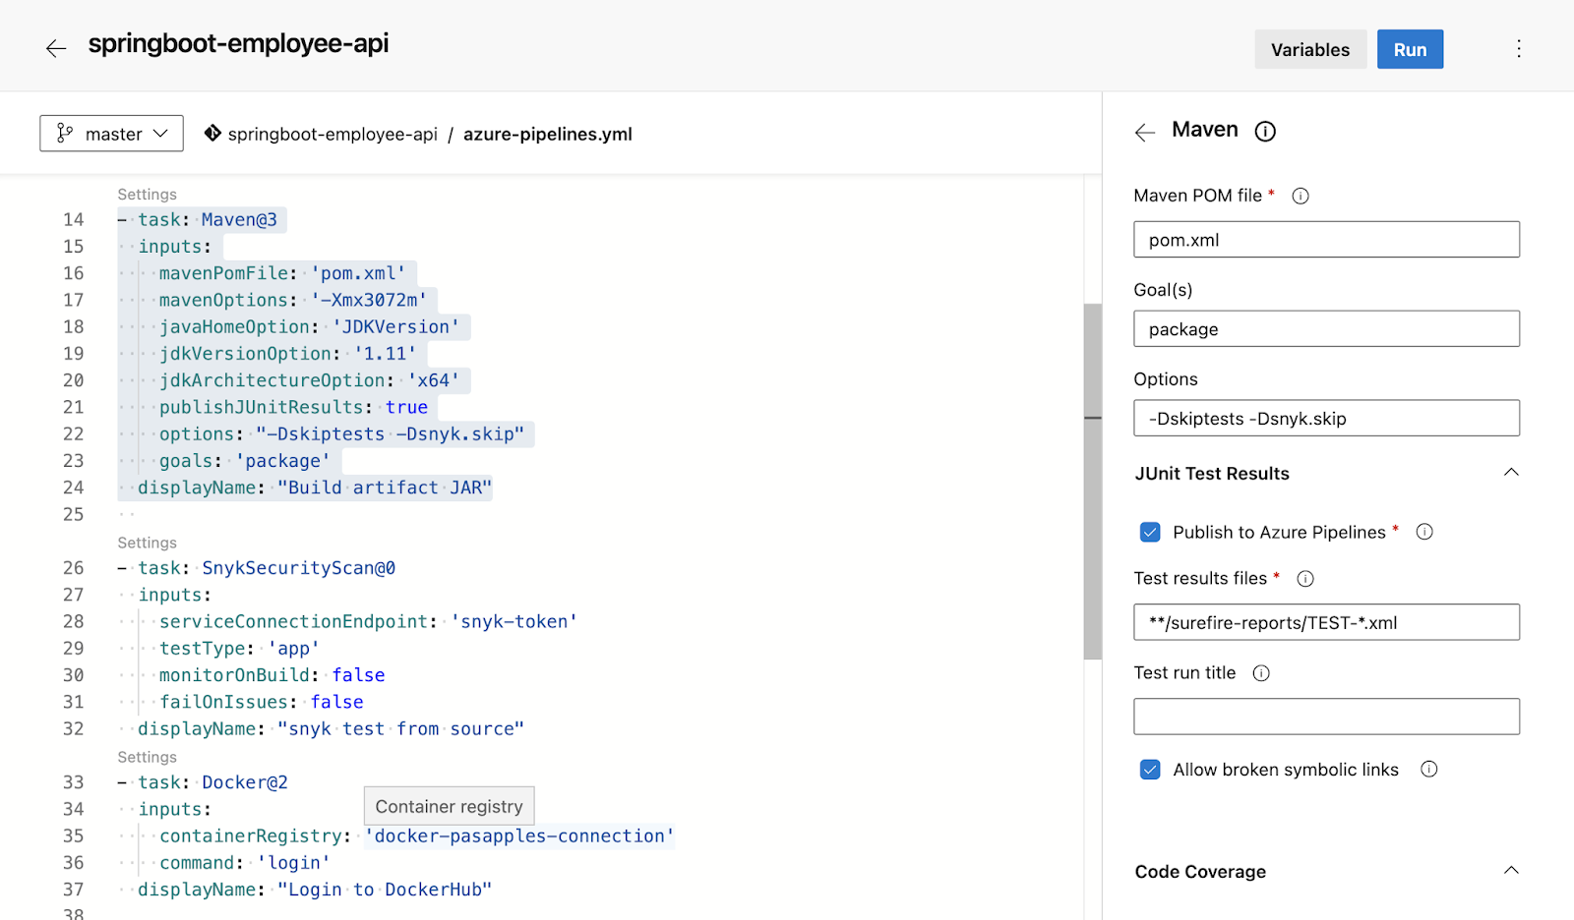Click the javaHomeOption 'JDKVersion' line
The height and width of the screenshot is (920, 1574).
tap(309, 326)
